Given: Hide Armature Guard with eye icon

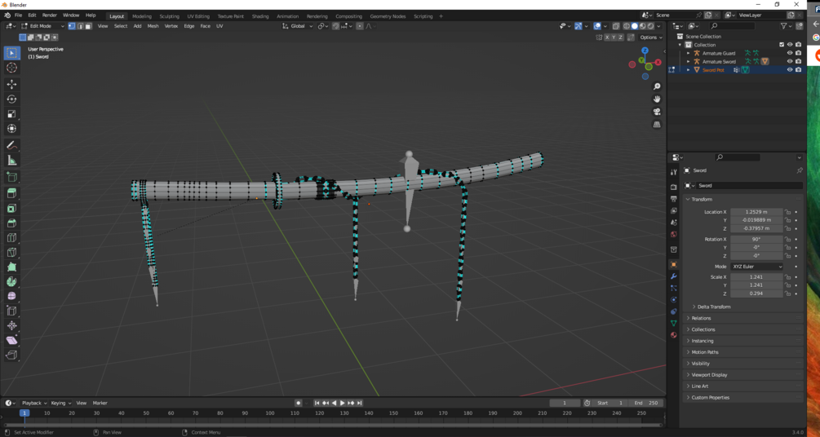Looking at the screenshot, I should click(x=790, y=53).
